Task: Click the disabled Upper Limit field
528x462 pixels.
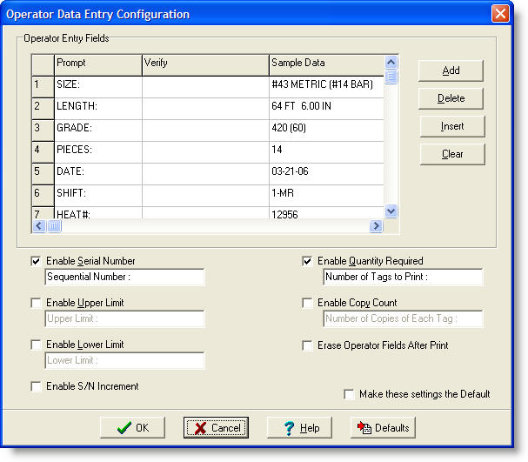Action: pos(124,318)
